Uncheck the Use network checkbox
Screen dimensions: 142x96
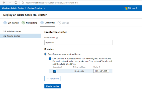tap(55, 71)
